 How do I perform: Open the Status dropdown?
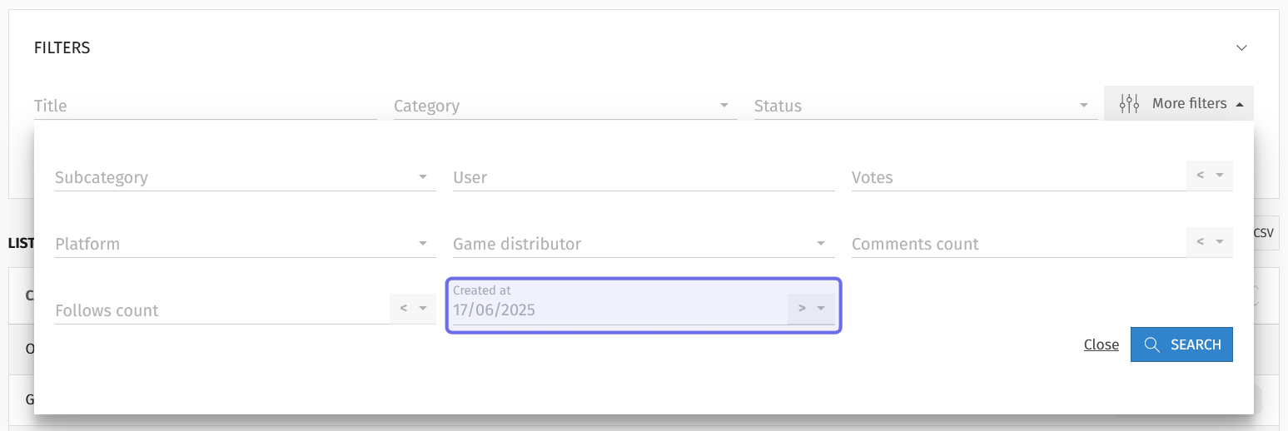925,106
